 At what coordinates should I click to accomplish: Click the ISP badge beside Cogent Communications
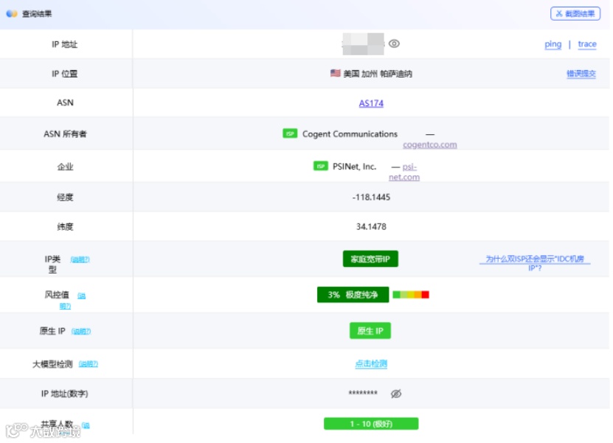click(290, 133)
